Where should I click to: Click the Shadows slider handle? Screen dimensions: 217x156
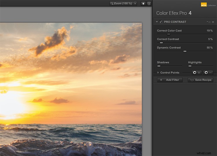click(159, 66)
